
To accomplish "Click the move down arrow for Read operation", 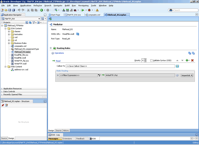I will 182,61.
